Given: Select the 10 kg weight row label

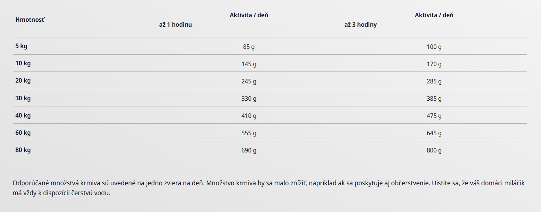Looking at the screenshot, I should click(x=23, y=63).
